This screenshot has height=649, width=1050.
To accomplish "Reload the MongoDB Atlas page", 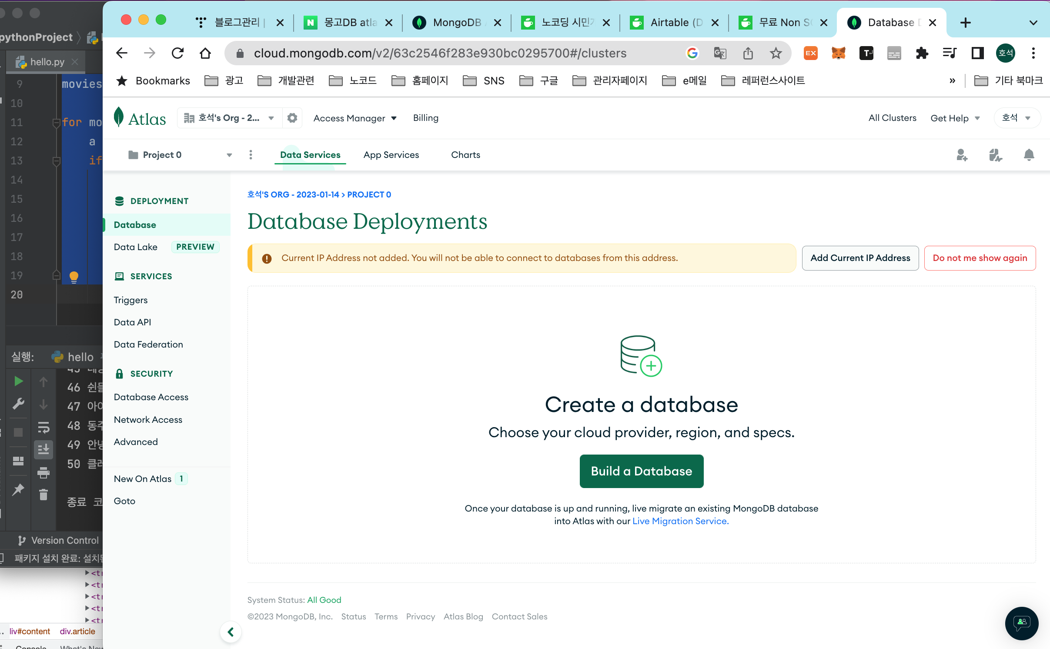I will point(177,53).
